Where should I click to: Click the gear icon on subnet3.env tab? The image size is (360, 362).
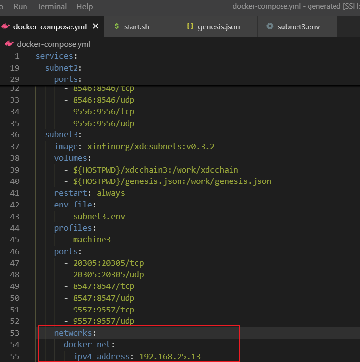coord(270,26)
